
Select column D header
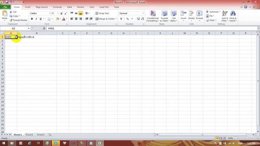point(75,33)
